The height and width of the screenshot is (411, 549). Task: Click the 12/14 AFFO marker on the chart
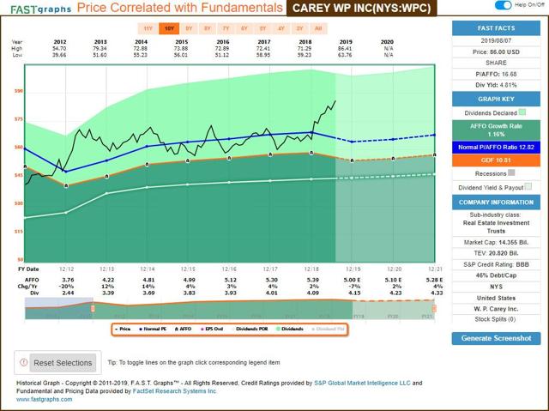[x=147, y=164]
